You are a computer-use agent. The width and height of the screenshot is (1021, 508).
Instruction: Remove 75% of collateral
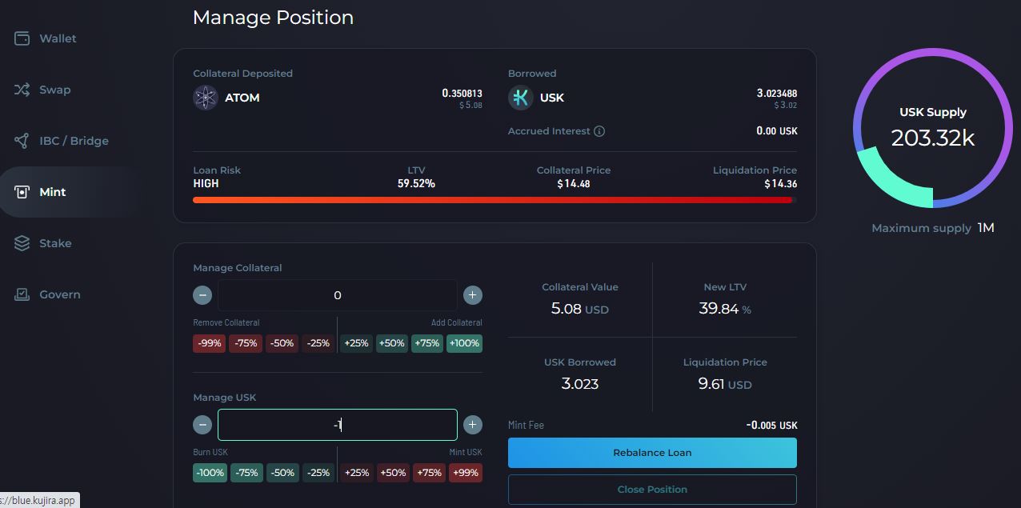[246, 343]
